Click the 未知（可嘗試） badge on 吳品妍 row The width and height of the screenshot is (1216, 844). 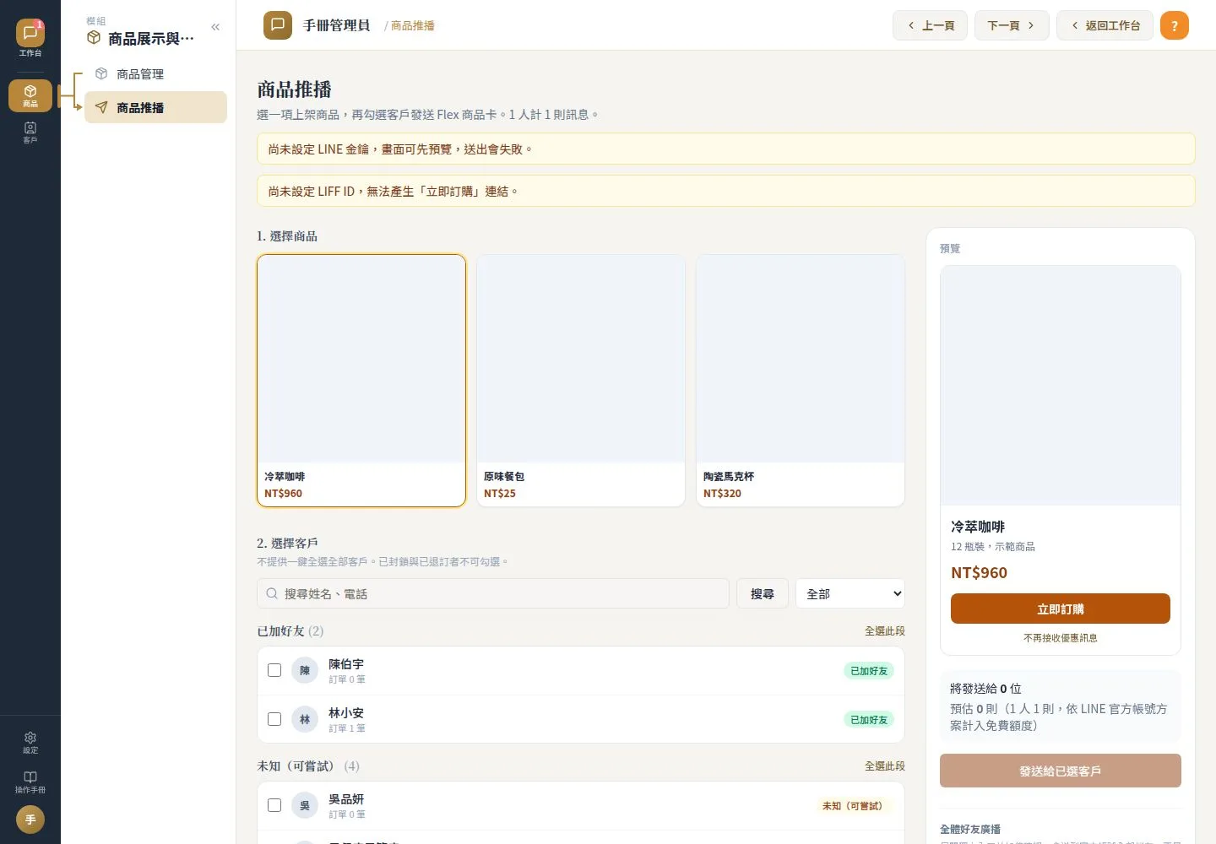pos(853,806)
